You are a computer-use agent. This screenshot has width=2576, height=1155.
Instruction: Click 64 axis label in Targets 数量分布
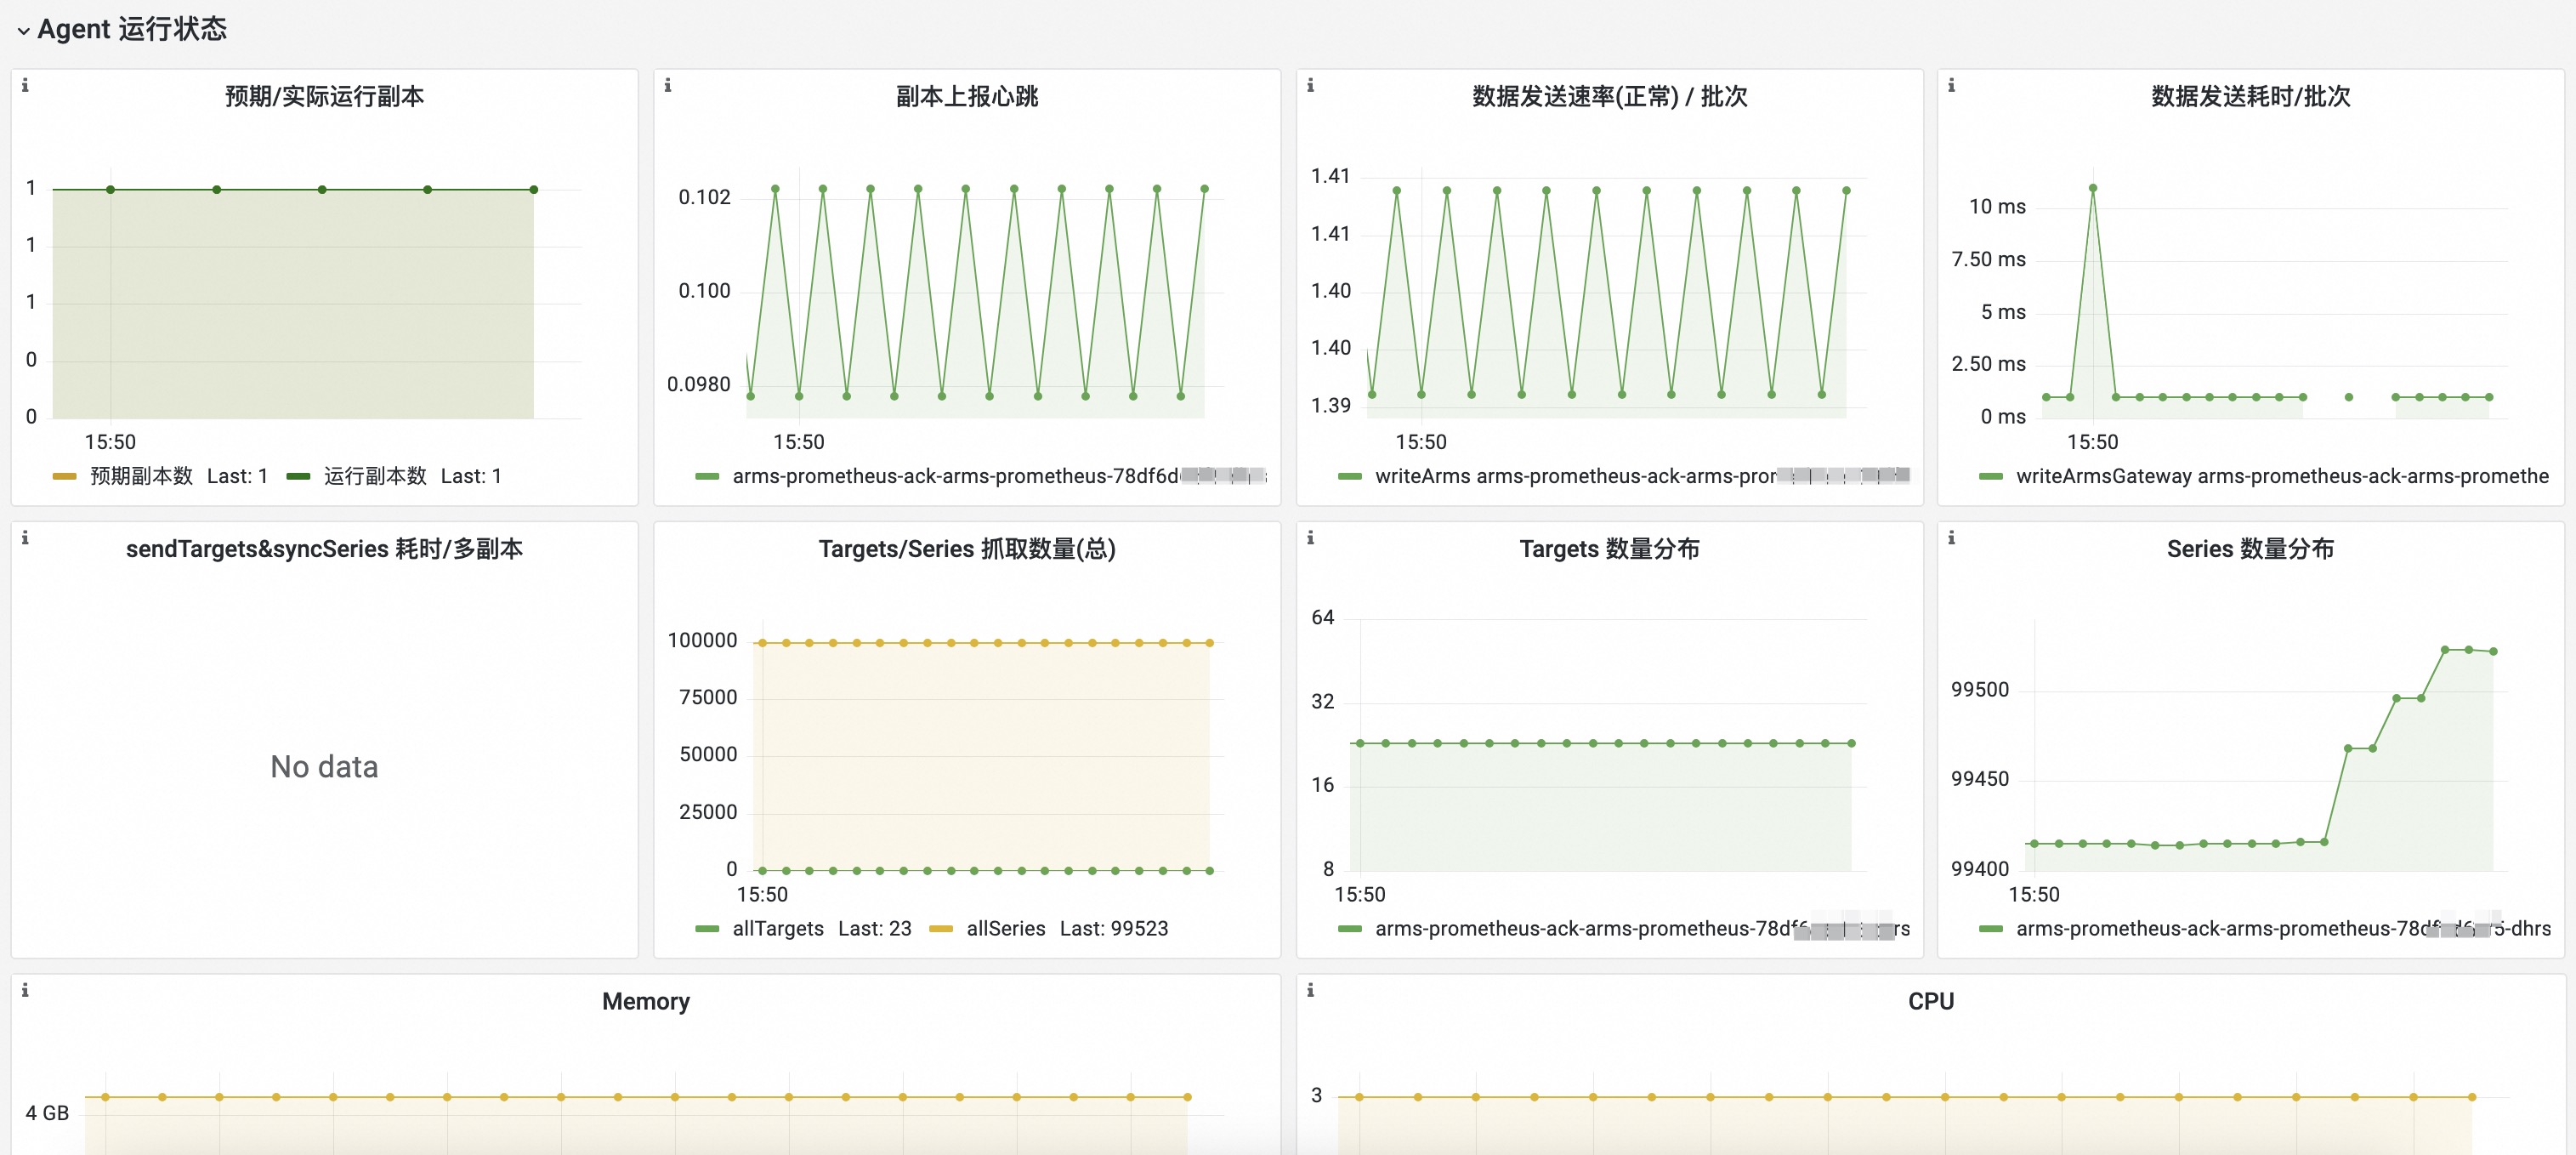pos(1322,617)
